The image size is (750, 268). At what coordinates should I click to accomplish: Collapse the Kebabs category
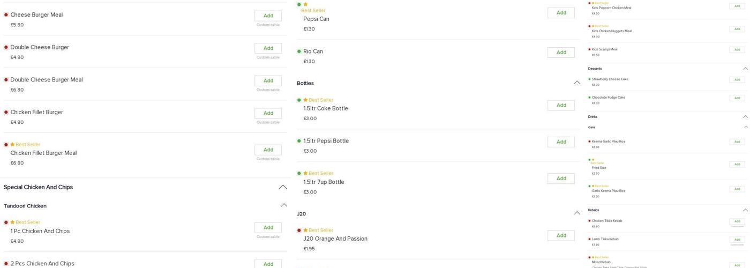[x=745, y=210]
